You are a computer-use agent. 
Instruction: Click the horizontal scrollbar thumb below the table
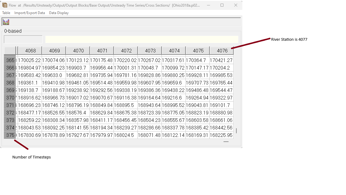tap(226, 142)
